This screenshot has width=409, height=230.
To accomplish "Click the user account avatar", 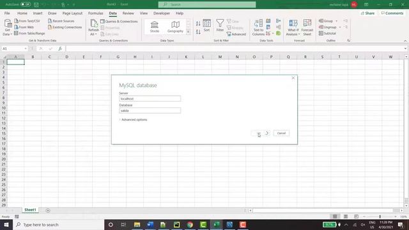I will click(354, 4).
